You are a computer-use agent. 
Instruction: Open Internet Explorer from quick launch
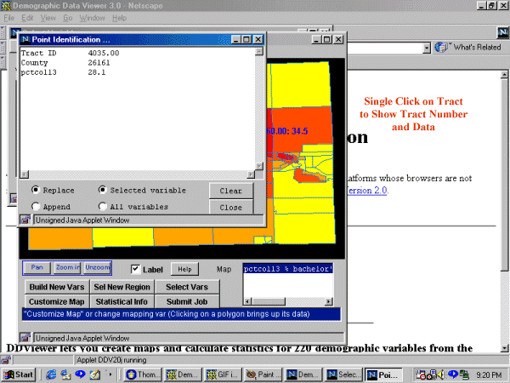51,374
